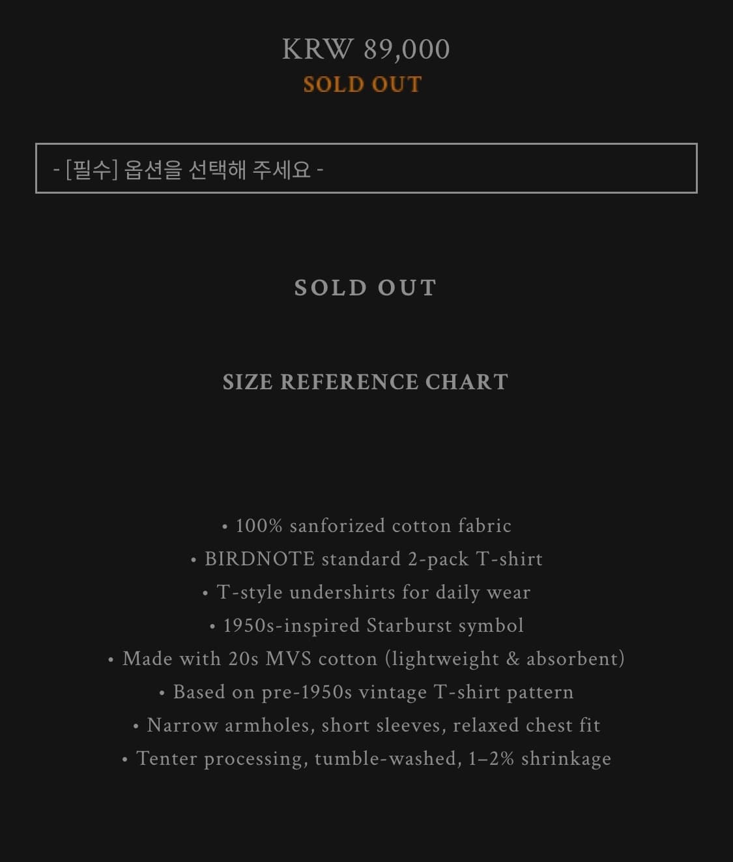This screenshot has height=862, width=733.
Task: Click the 1950s-inspired Starburst symbol line
Action: pos(367,625)
